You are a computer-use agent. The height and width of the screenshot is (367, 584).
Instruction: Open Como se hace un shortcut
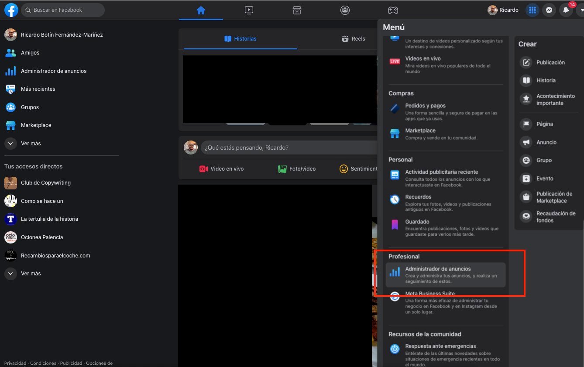point(61,201)
